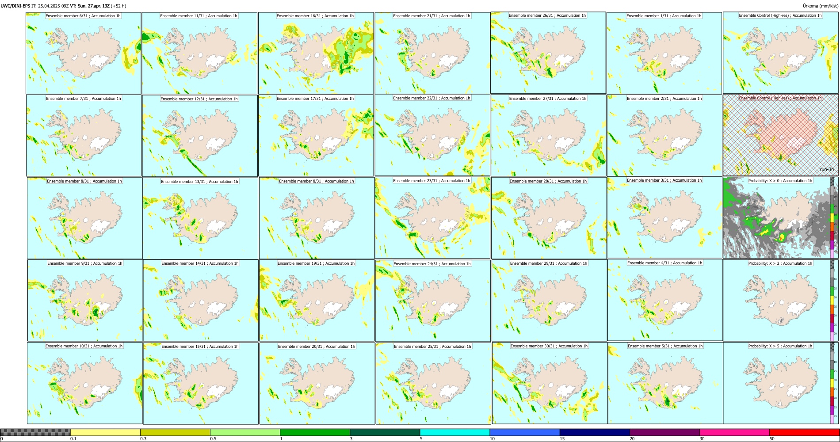This screenshot has width=840, height=442.
Task: Click the checkered gray 0–0.1 legend swatch
Action: pos(35,432)
